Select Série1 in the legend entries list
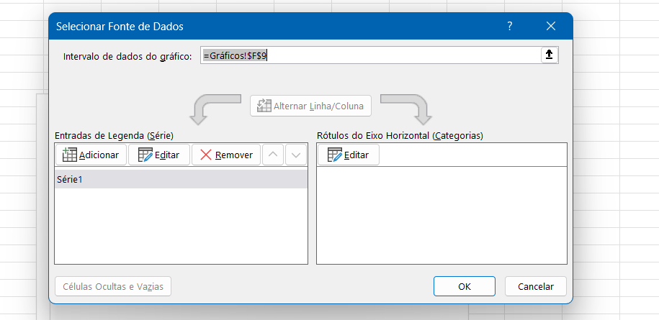Viewport: 659px width, 320px height. 181,179
